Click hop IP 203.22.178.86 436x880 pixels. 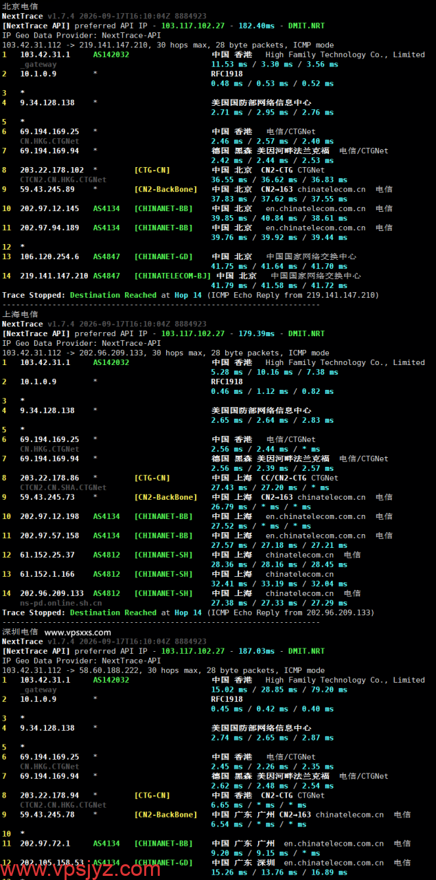point(49,478)
